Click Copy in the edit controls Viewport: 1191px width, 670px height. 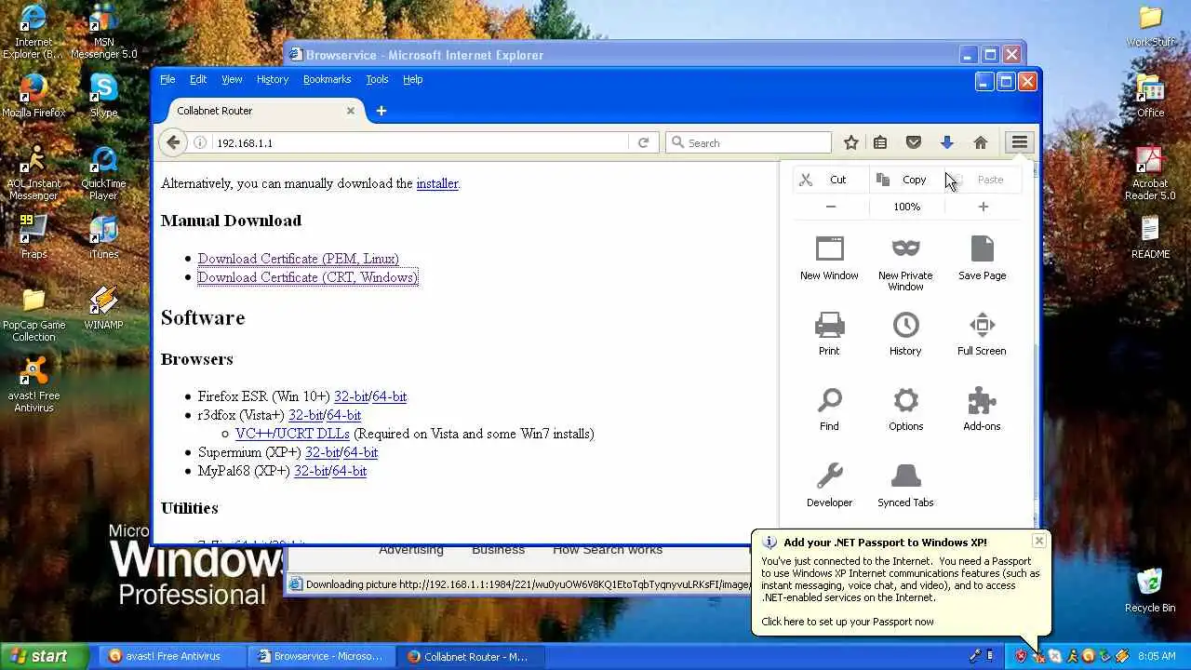906,180
